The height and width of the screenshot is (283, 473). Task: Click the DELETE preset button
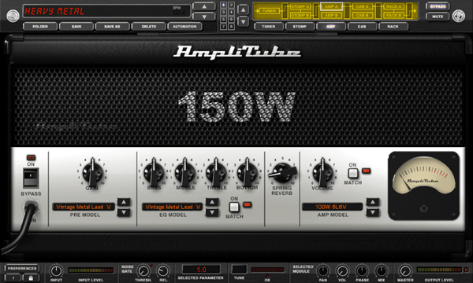pos(149,27)
